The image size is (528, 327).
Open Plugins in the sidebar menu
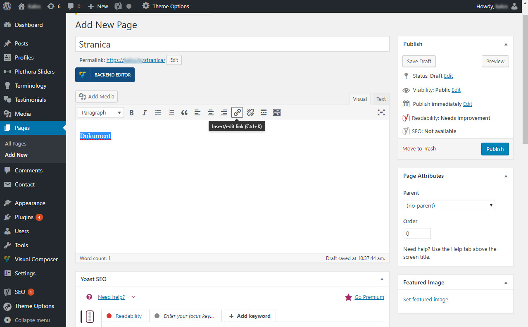point(24,217)
